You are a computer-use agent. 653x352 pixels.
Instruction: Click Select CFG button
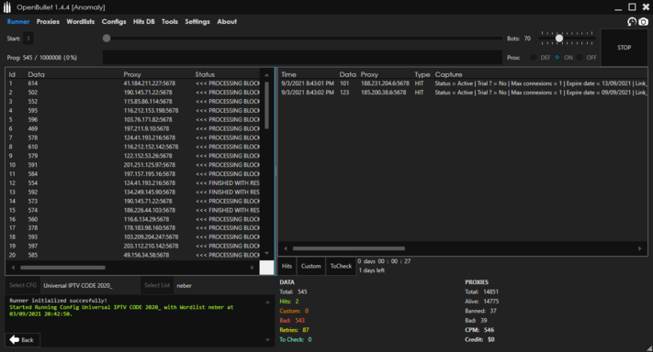[23, 285]
